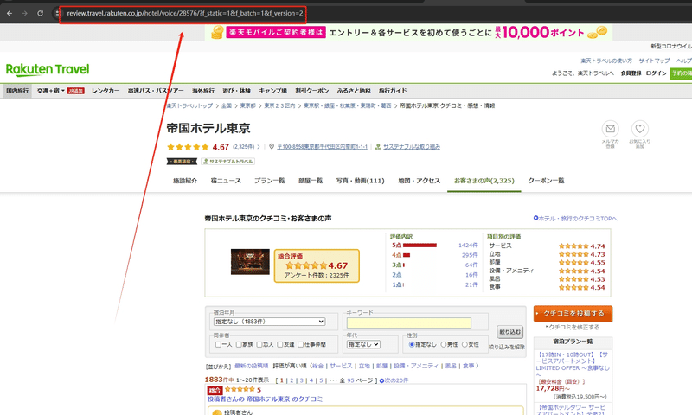Screen dimensions: 692x415
Task: Check the 仕事仲間 companion checkbox
Action: pyautogui.click(x=300, y=344)
